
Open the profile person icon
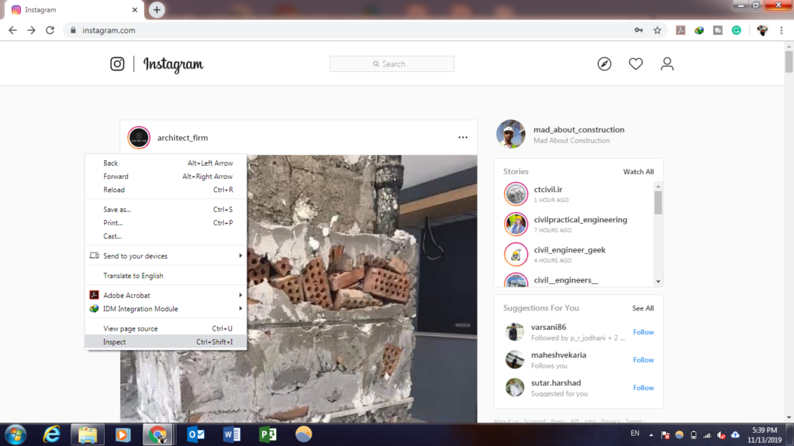(x=667, y=64)
